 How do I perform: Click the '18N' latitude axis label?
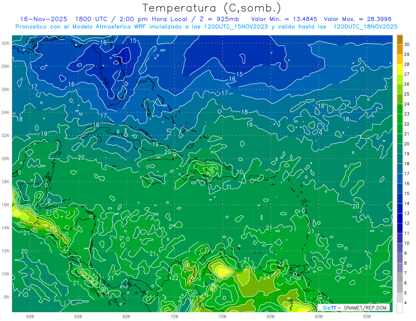[x=6, y=181]
